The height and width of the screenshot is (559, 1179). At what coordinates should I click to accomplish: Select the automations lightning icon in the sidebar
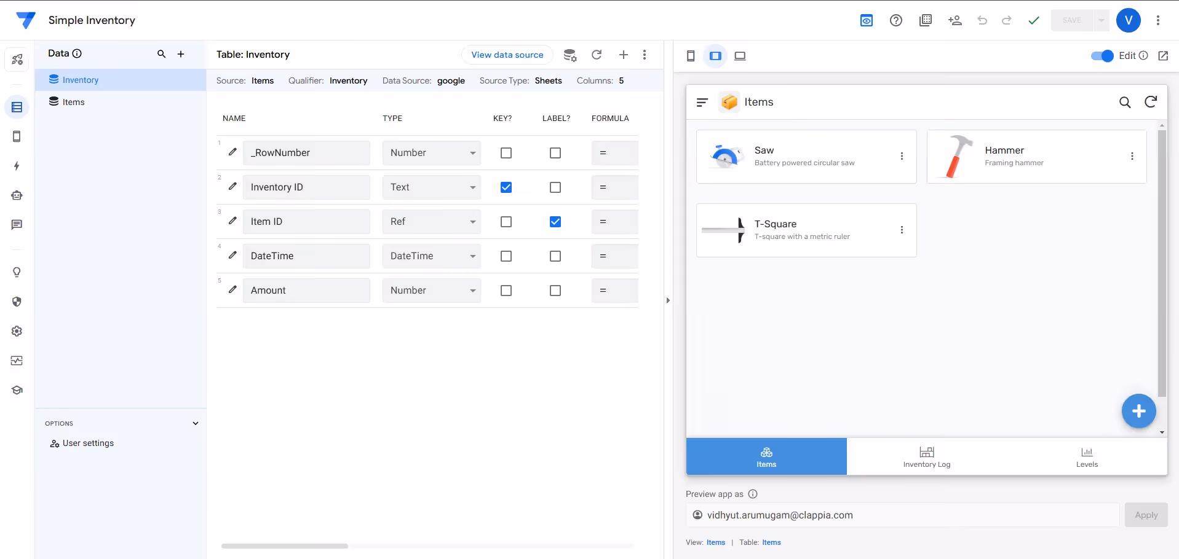(x=17, y=166)
